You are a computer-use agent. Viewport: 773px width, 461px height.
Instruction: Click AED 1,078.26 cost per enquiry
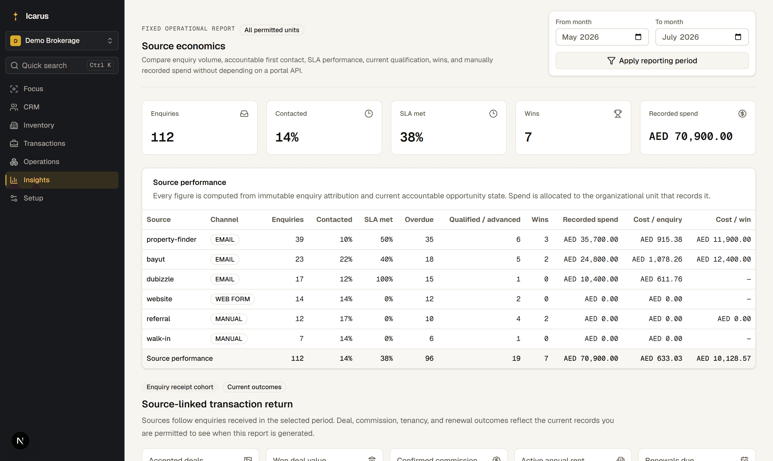(x=657, y=259)
